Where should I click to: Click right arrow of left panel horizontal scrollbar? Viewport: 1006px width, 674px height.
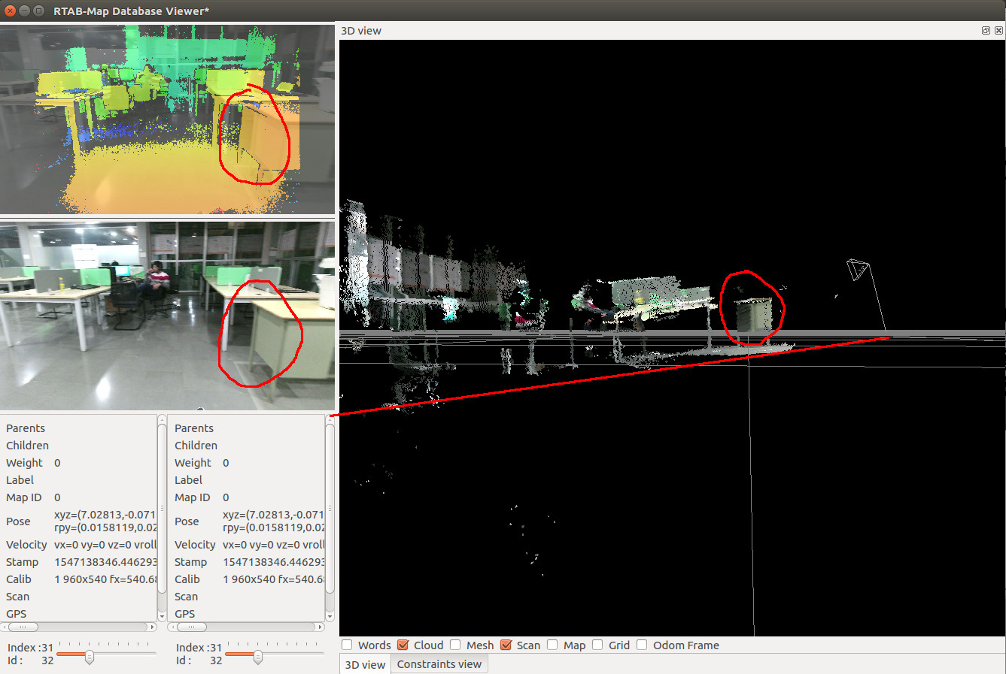[153, 627]
